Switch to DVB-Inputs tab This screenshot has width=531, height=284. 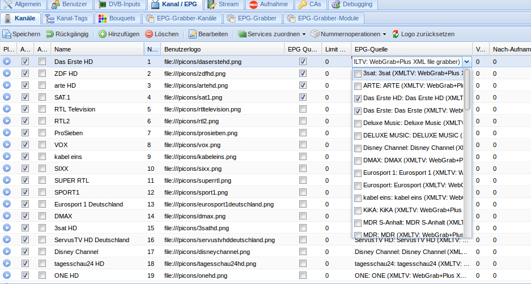[120, 5]
